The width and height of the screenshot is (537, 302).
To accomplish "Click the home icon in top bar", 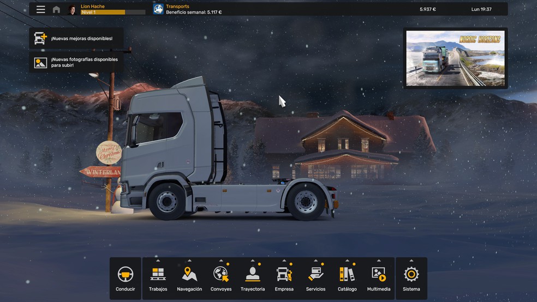I will tap(56, 9).
